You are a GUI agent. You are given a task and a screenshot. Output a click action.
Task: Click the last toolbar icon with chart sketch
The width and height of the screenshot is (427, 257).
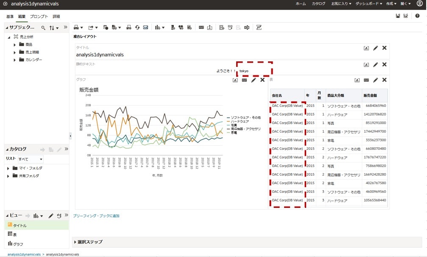tap(259, 27)
